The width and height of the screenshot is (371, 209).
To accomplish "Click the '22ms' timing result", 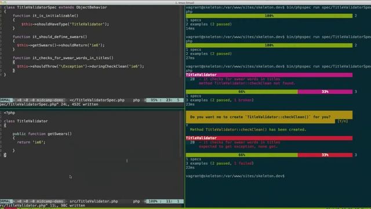I will click(x=190, y=168).
